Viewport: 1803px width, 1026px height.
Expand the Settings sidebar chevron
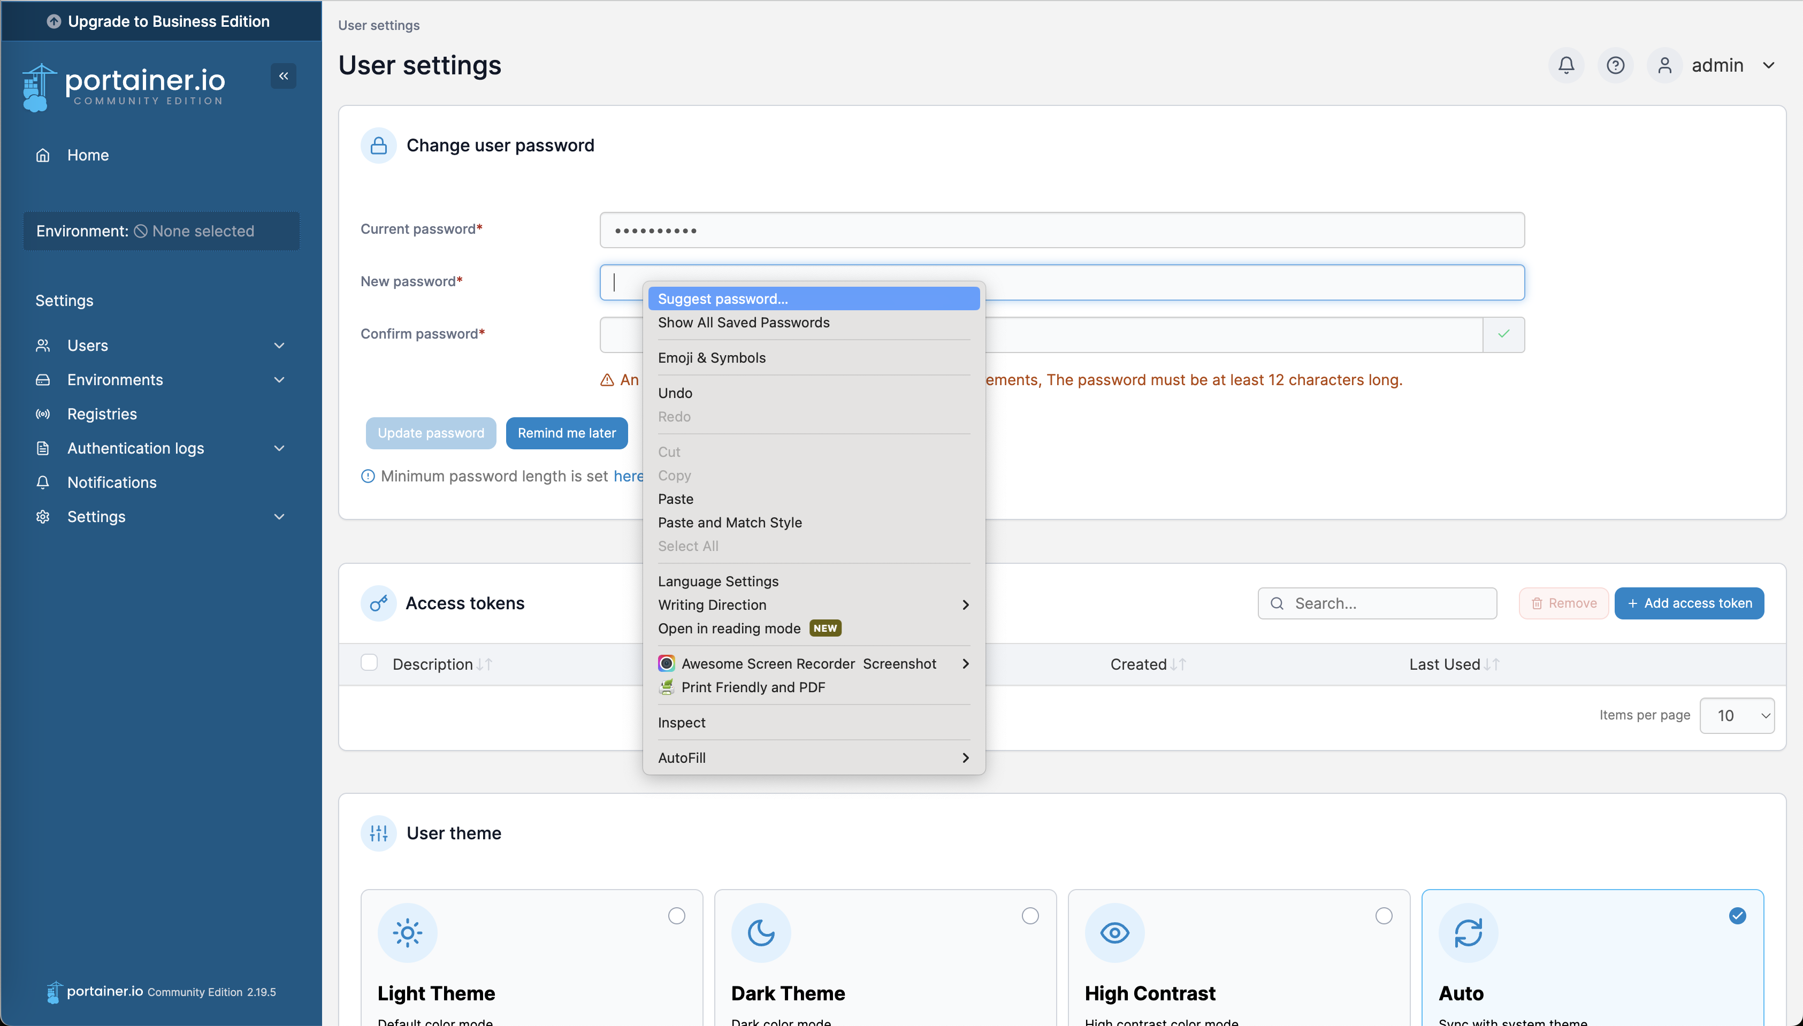[279, 517]
